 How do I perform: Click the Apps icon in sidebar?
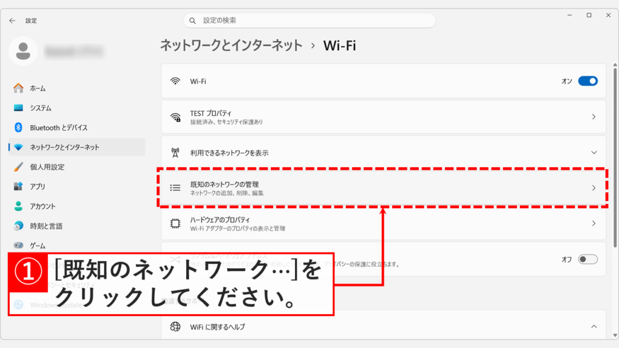coord(18,186)
